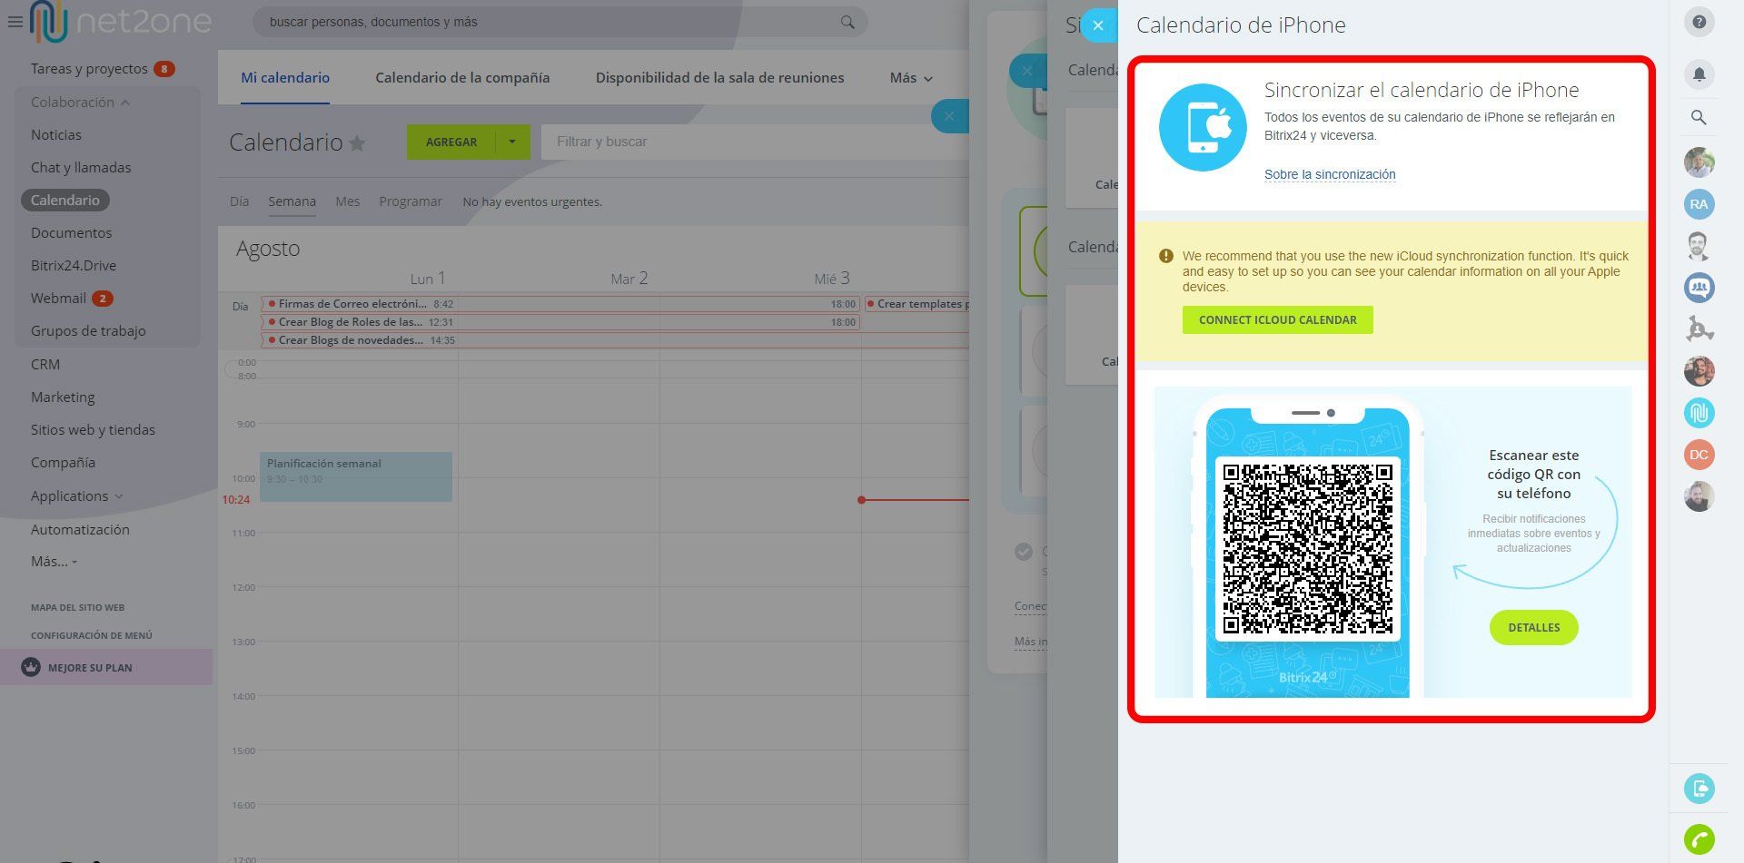Open Noticias in sidebar

(x=56, y=134)
